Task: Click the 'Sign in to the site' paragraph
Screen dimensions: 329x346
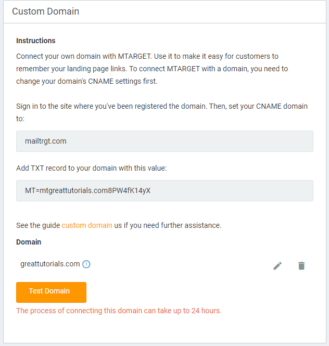Action: pos(161,106)
